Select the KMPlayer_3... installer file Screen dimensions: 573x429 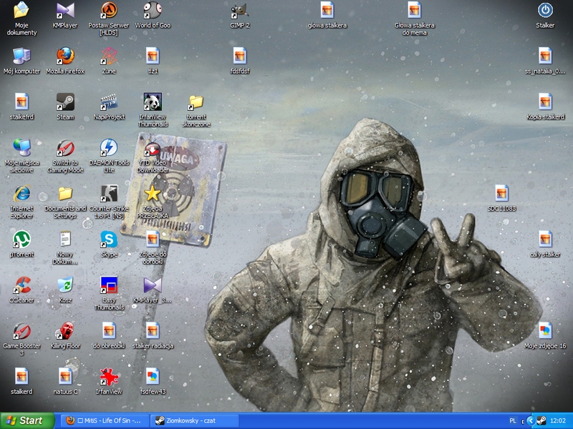(153, 285)
